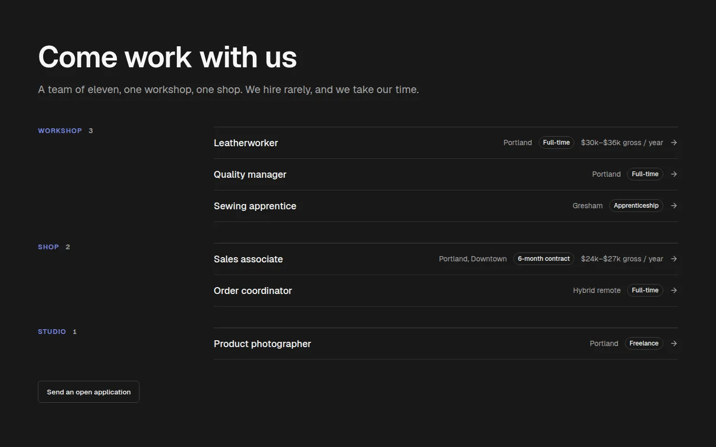The image size is (716, 447).
Task: Click the Portland, Downtown location text
Action: pyautogui.click(x=473, y=259)
